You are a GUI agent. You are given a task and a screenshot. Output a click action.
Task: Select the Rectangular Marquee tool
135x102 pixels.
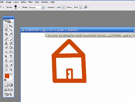click(x=6, y=26)
